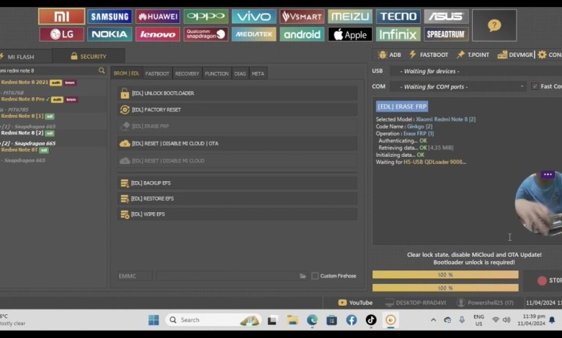Choose the Qualcomm Snapdragon brand tile
The image size is (562, 338).
205,34
